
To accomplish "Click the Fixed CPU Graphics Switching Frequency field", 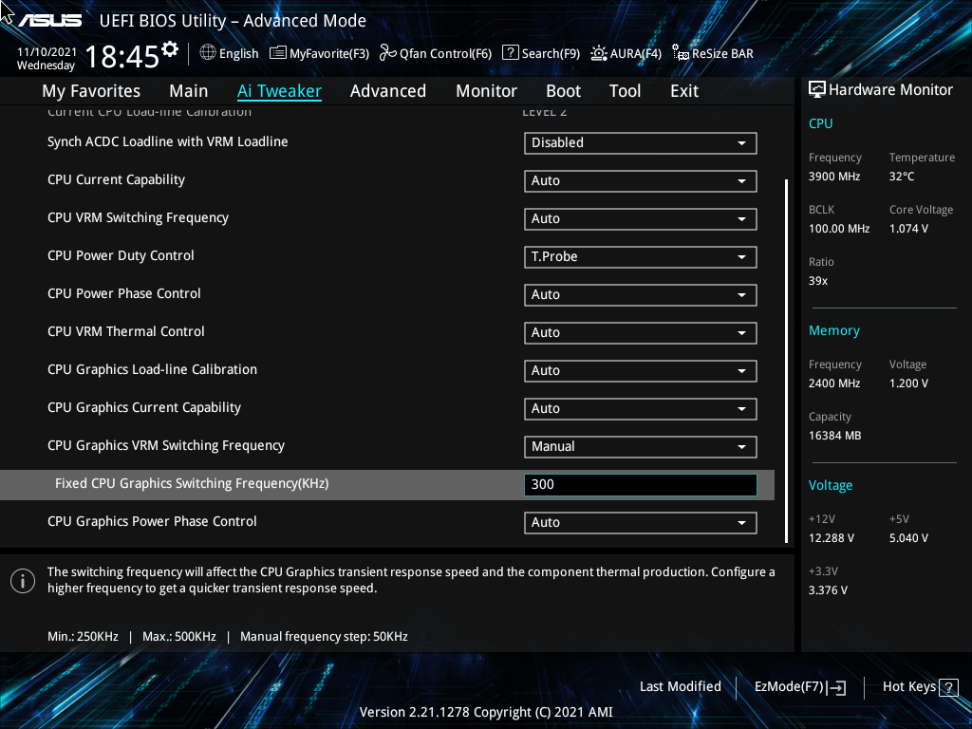I will [641, 485].
